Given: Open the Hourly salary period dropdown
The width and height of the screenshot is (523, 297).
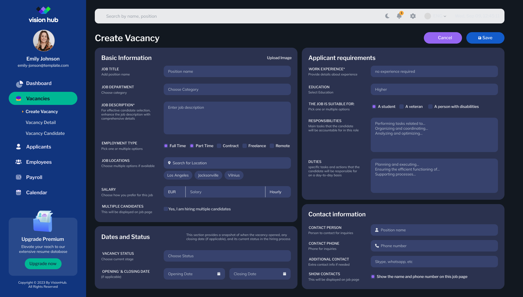Looking at the screenshot, I should pos(278,192).
